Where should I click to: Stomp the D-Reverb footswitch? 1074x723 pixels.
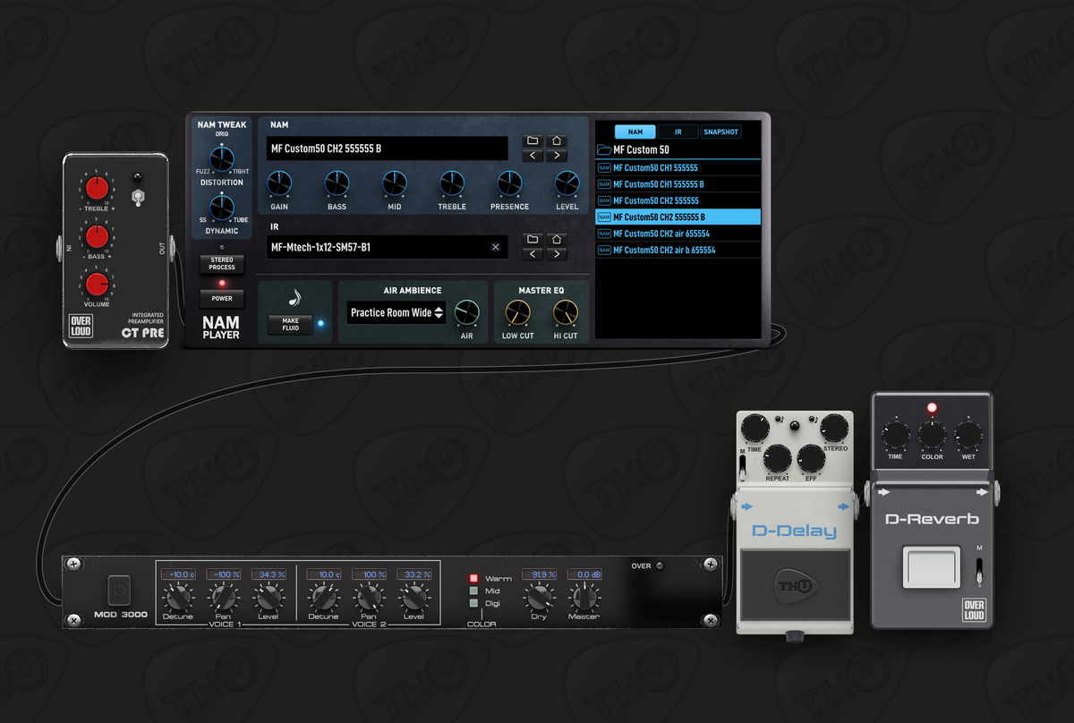point(930,568)
